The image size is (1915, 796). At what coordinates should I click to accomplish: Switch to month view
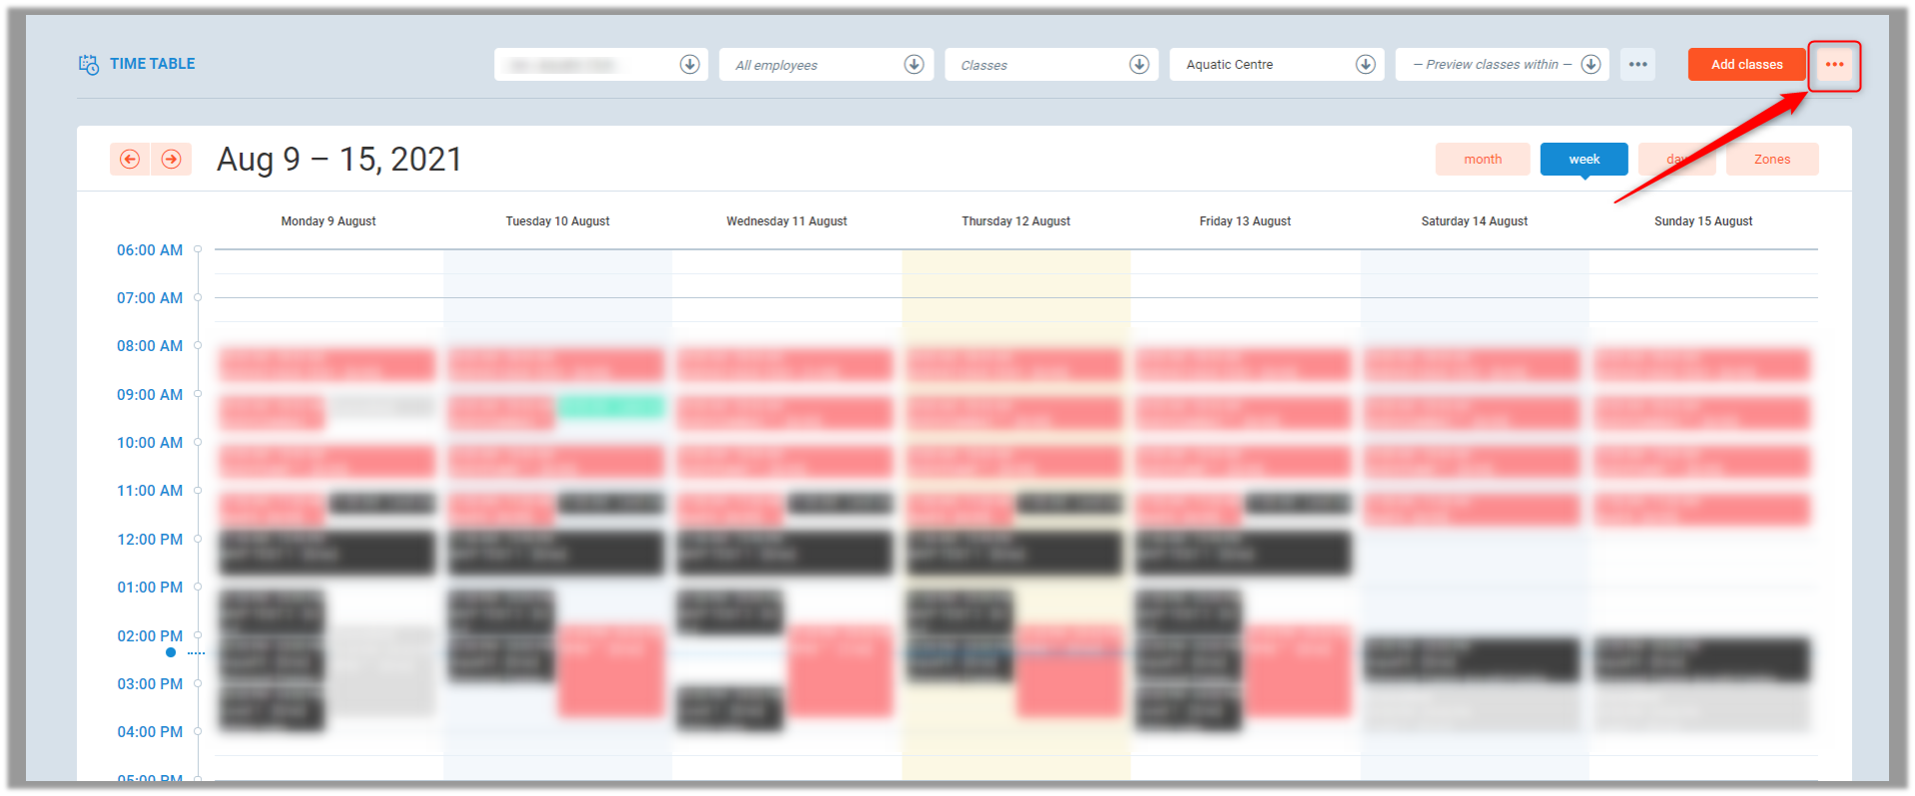(1482, 160)
